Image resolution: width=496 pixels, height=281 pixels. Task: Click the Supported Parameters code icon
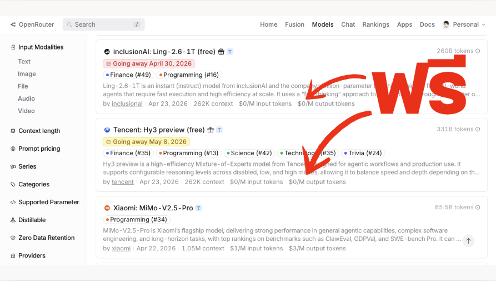[13, 202]
